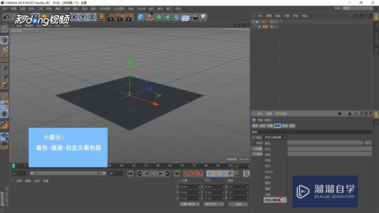
Task: Render the active view clapperboard icon
Action: point(111,17)
